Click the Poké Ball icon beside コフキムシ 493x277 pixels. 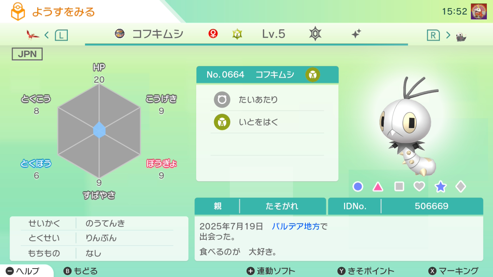click(120, 34)
